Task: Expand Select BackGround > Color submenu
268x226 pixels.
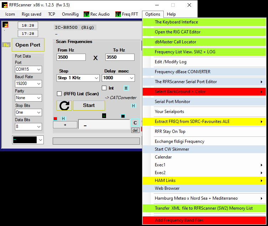Action: click(x=204, y=92)
